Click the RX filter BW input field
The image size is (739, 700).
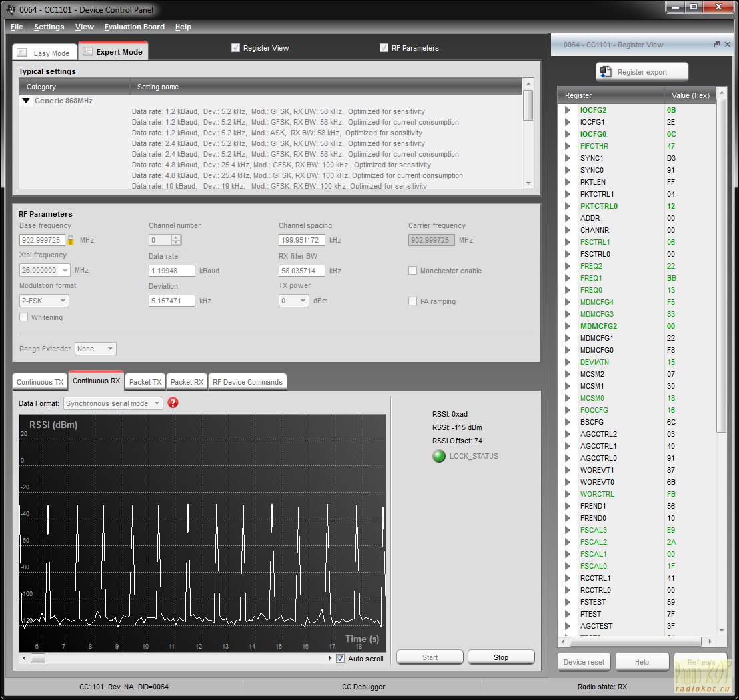(x=301, y=271)
